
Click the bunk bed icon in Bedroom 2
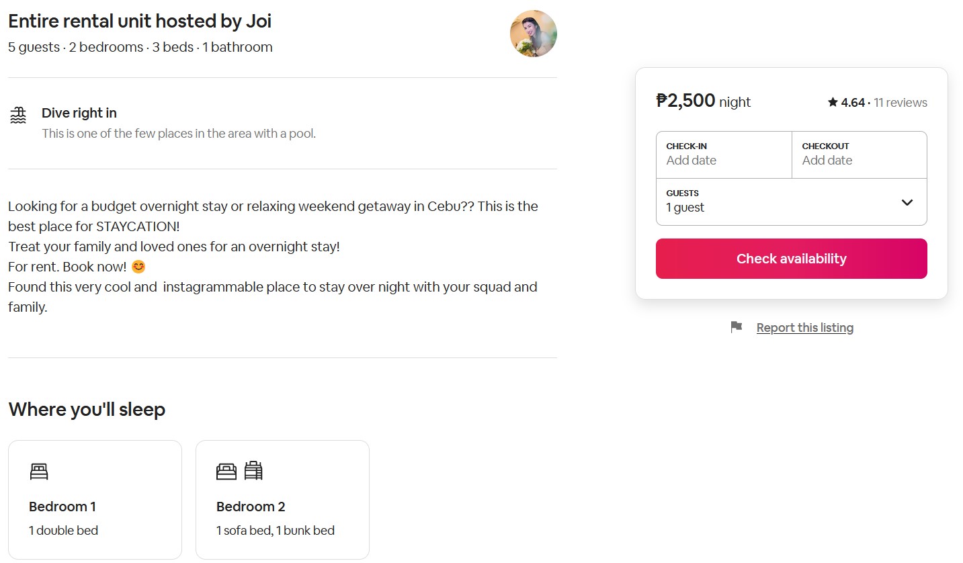coord(253,471)
